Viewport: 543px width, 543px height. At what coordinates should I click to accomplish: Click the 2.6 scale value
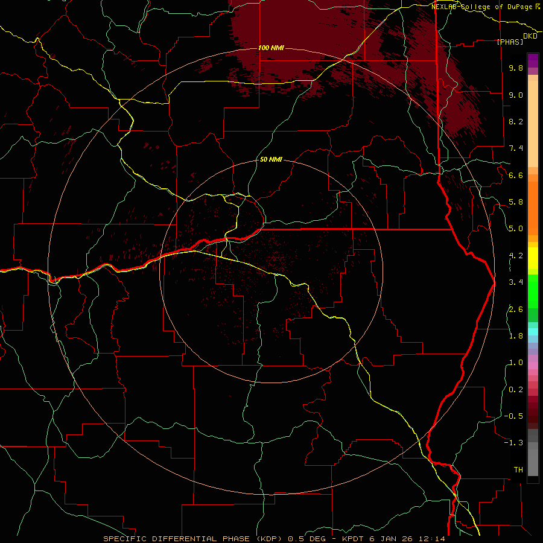516,310
